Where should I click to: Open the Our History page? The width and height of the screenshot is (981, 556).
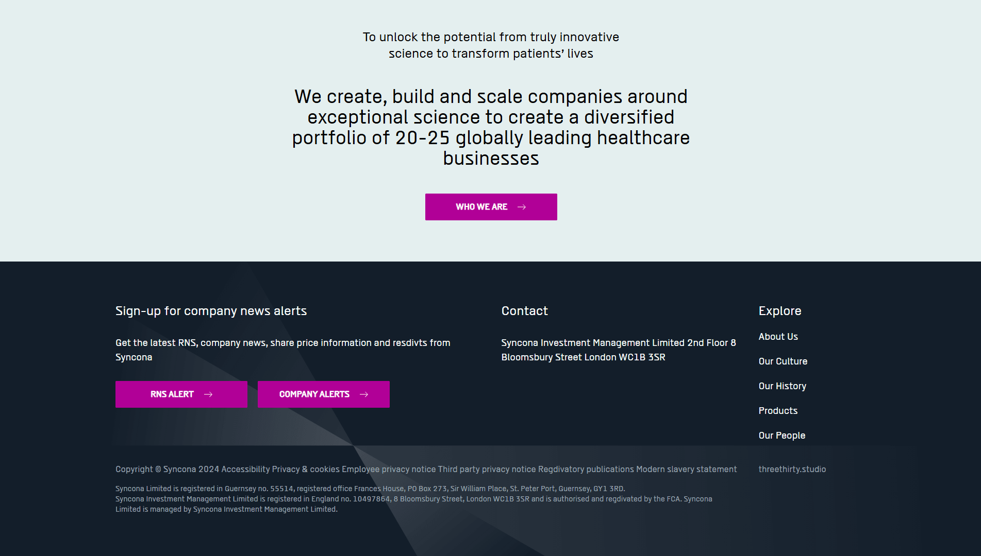click(782, 386)
